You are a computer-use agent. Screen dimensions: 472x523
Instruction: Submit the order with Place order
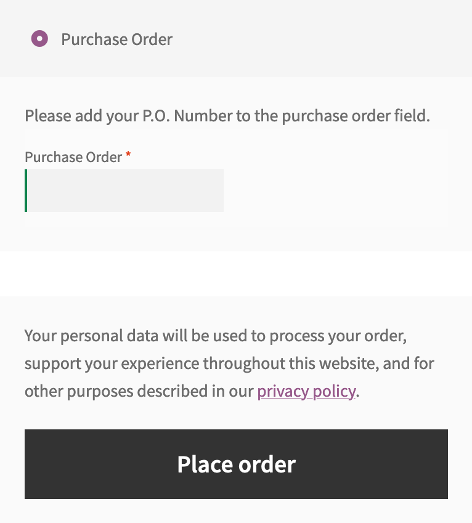point(235,464)
